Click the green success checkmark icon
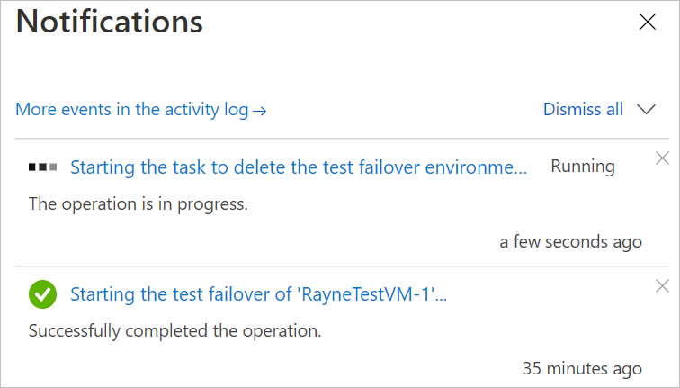This screenshot has width=680, height=388. click(x=42, y=294)
